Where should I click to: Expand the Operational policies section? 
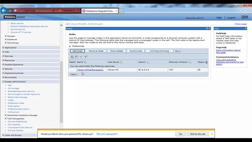3,73
